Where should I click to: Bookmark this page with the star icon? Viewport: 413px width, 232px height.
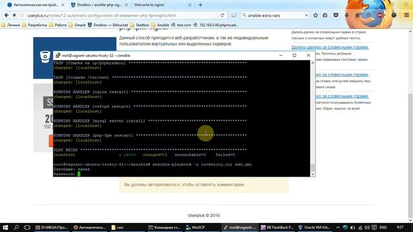point(316,15)
